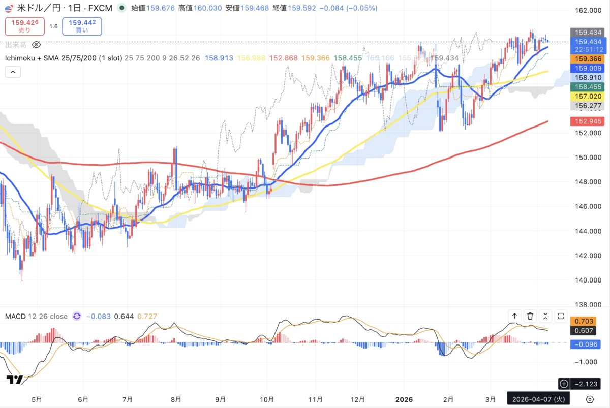
Task: Open chart settings hexagon gear icon
Action: tap(590, 398)
